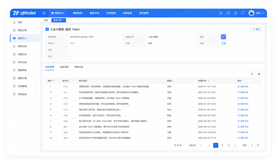The image size is (277, 164).
Task: Click the icon beside 构建日志 in the sidebar
Action: pyautogui.click(x=14, y=54)
